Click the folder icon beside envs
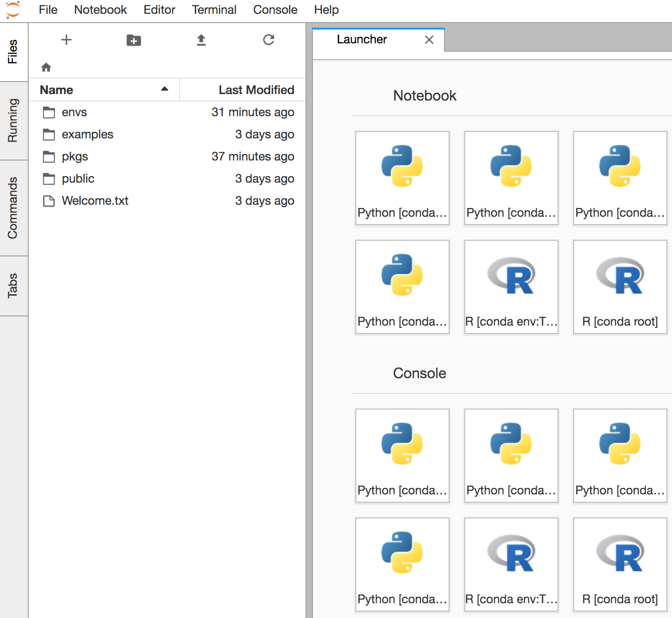Screen dimensions: 672x618 coord(49,112)
